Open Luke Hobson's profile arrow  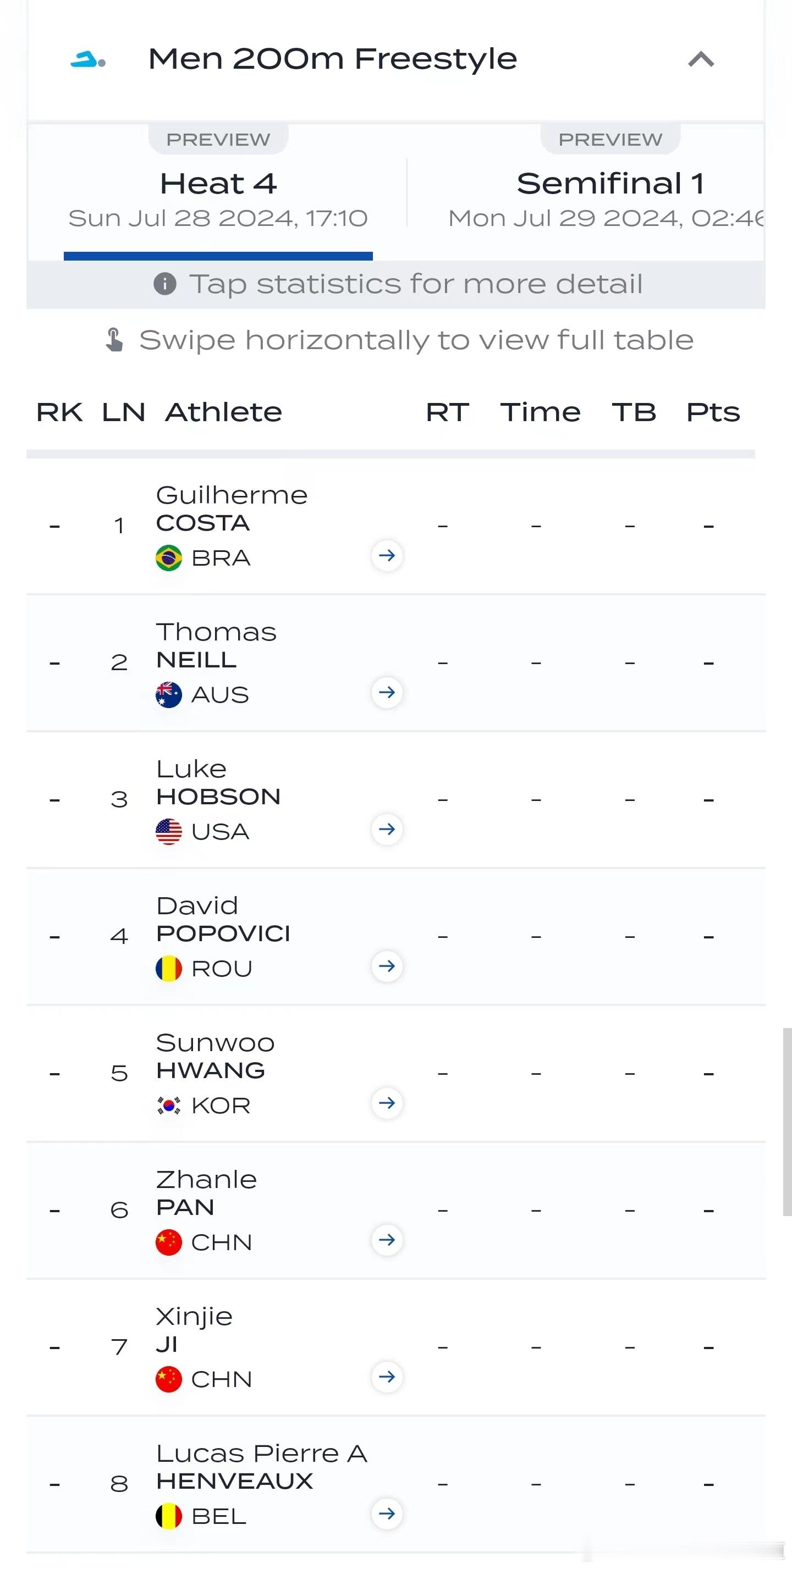pyautogui.click(x=387, y=830)
